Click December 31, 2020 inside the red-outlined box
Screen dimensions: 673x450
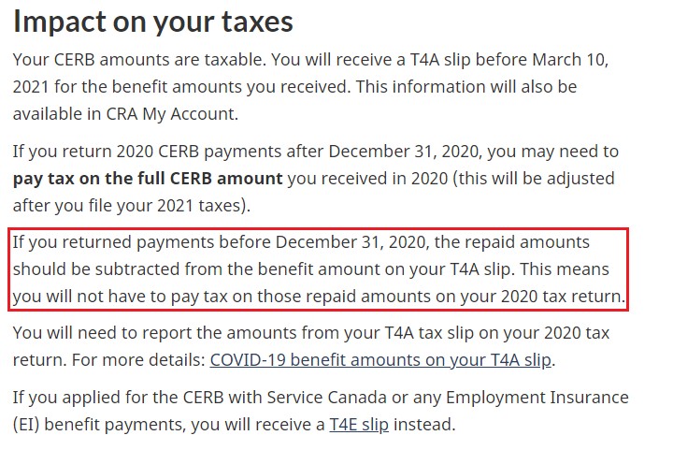point(352,242)
